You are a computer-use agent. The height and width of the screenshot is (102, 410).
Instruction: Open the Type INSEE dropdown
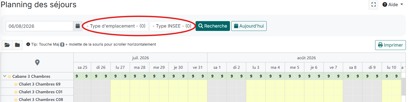coord(172,26)
